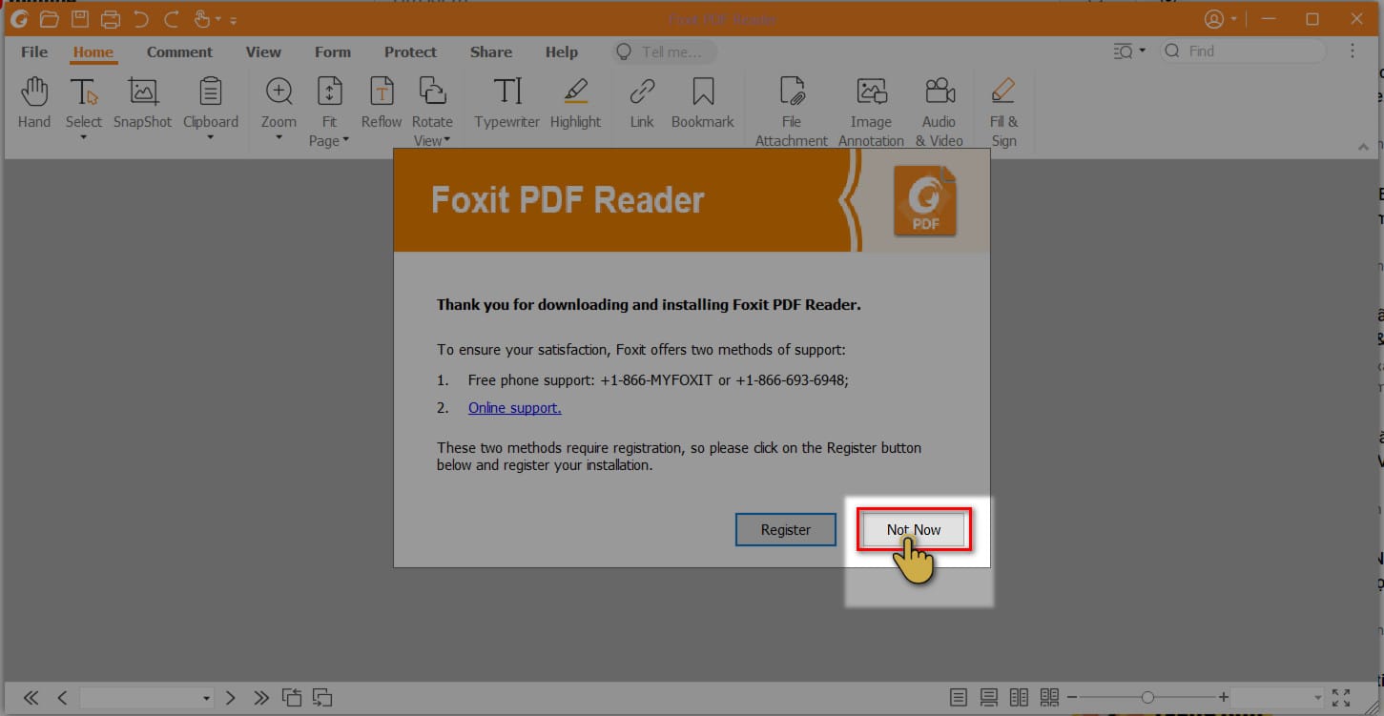Screen dimensions: 1384x716
Task: Open the page number combo box
Action: [147, 698]
